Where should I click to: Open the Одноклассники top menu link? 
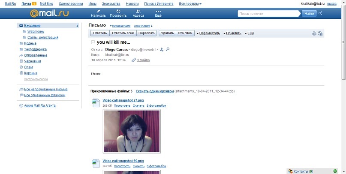pos(71,4)
